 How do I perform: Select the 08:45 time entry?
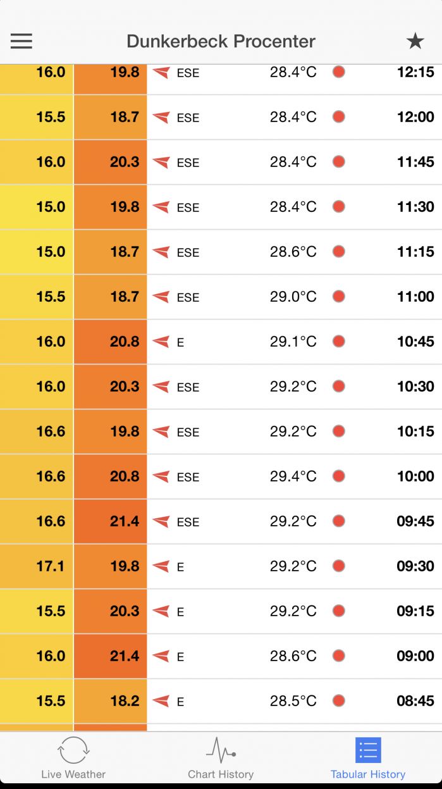click(415, 701)
